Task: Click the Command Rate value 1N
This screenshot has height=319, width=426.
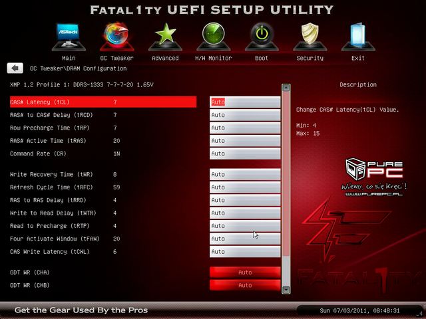Action: pos(116,154)
